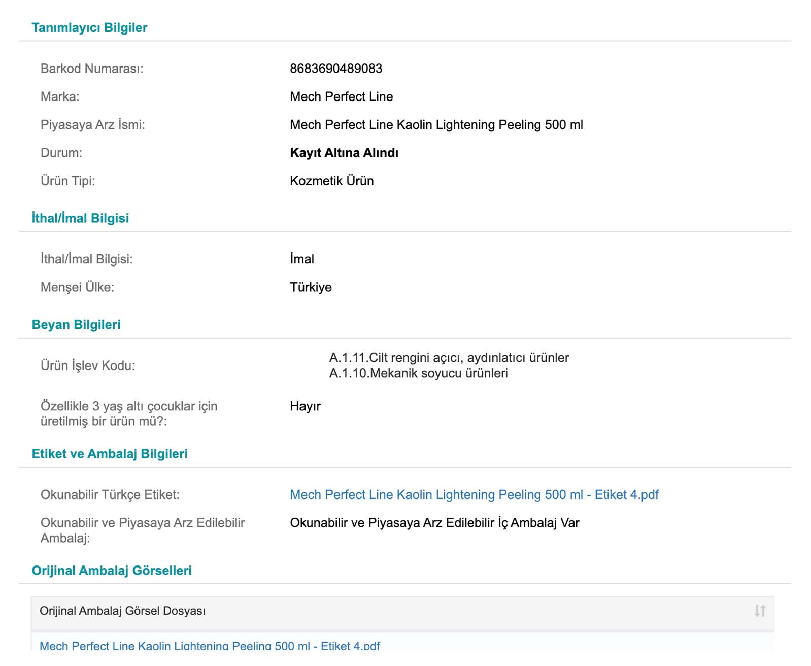
Task: Click the Marka value Mech Perfect Line
Action: 341,96
